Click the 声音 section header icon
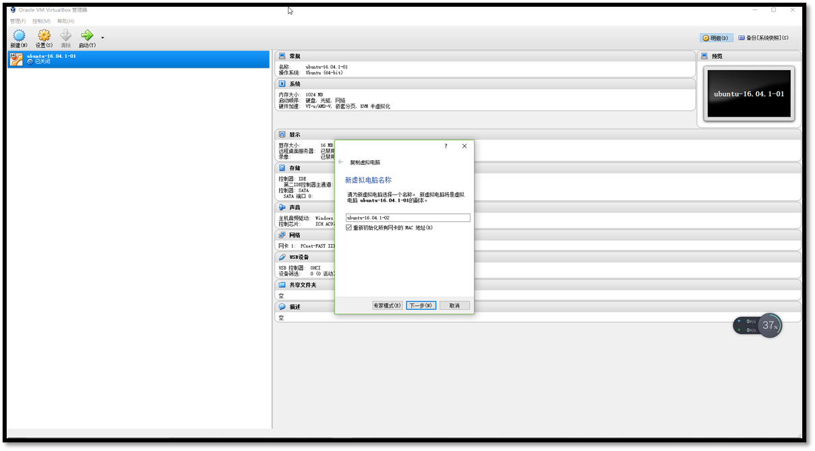The image size is (815, 451). 282,208
